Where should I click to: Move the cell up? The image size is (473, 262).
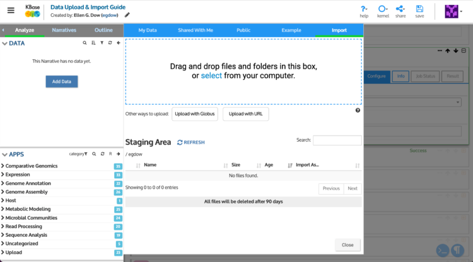[x=448, y=51]
